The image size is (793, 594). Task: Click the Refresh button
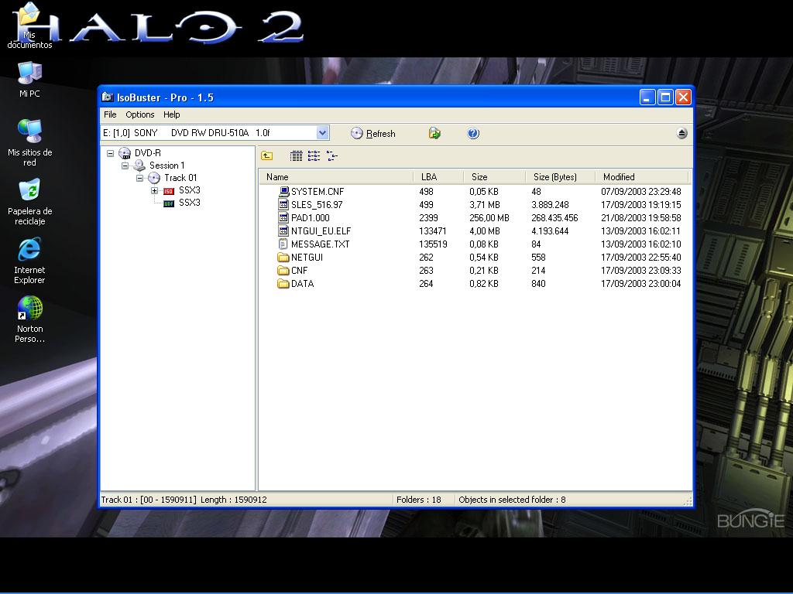373,134
